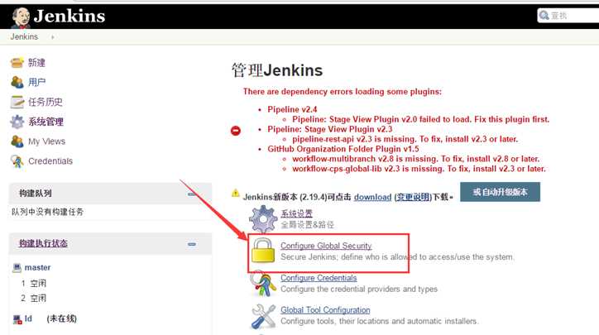The width and height of the screenshot is (599, 335).
Task: Collapse the 构建队列 panel
Action: [x=192, y=194]
